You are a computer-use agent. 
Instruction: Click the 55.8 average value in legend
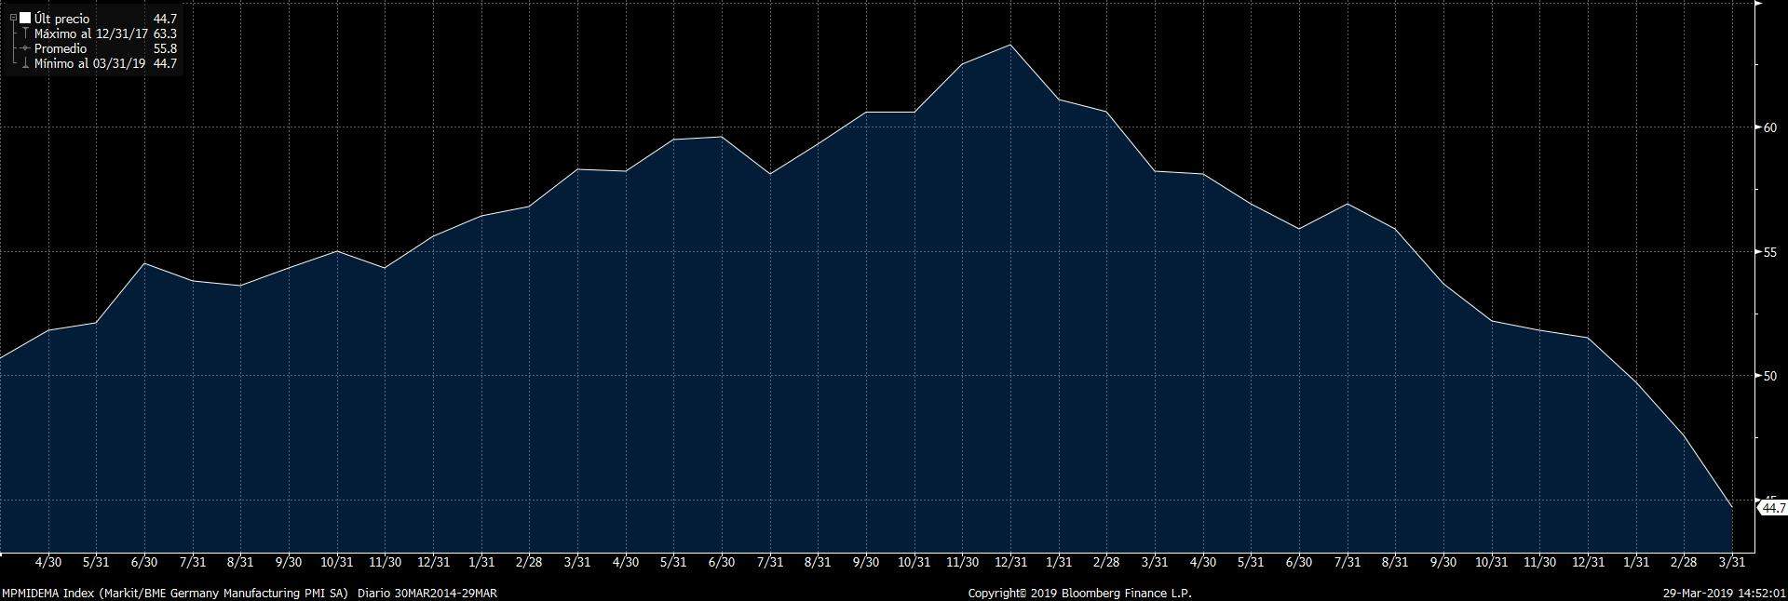coord(165,48)
